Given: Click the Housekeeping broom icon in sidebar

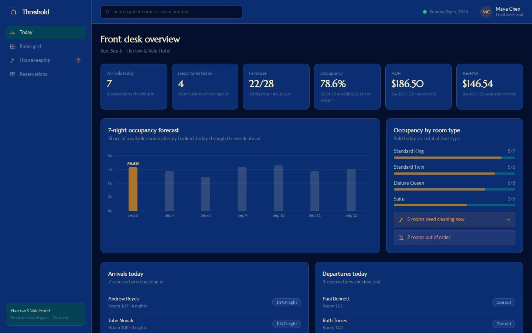Looking at the screenshot, I should [13, 60].
